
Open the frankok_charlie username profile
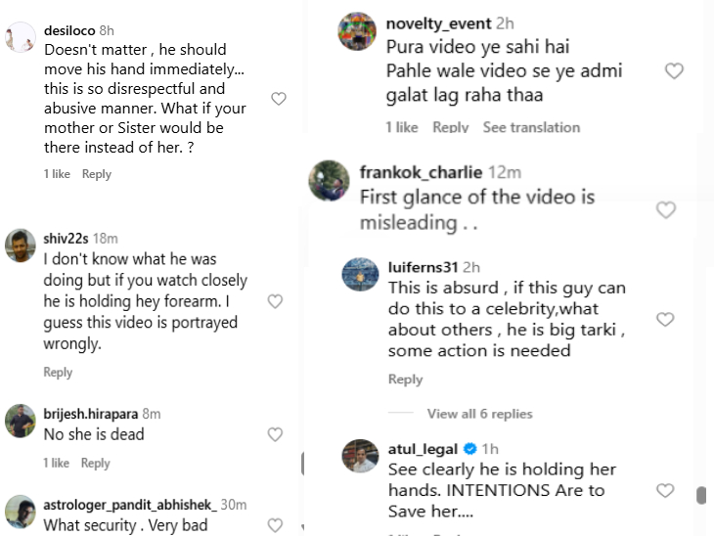(421, 172)
